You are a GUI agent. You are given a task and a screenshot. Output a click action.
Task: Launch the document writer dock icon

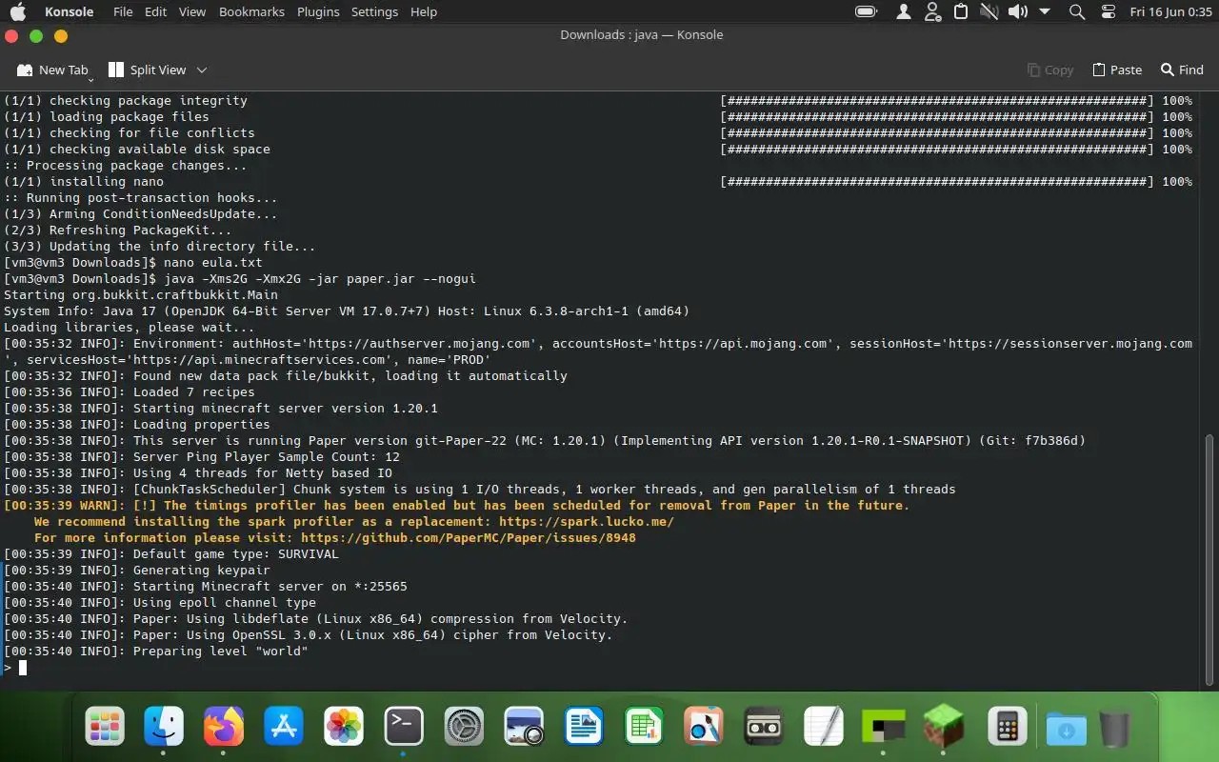[x=584, y=727]
